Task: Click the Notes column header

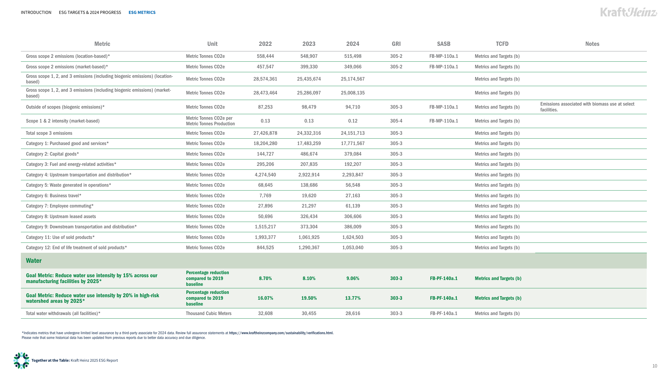Action: click(x=592, y=44)
